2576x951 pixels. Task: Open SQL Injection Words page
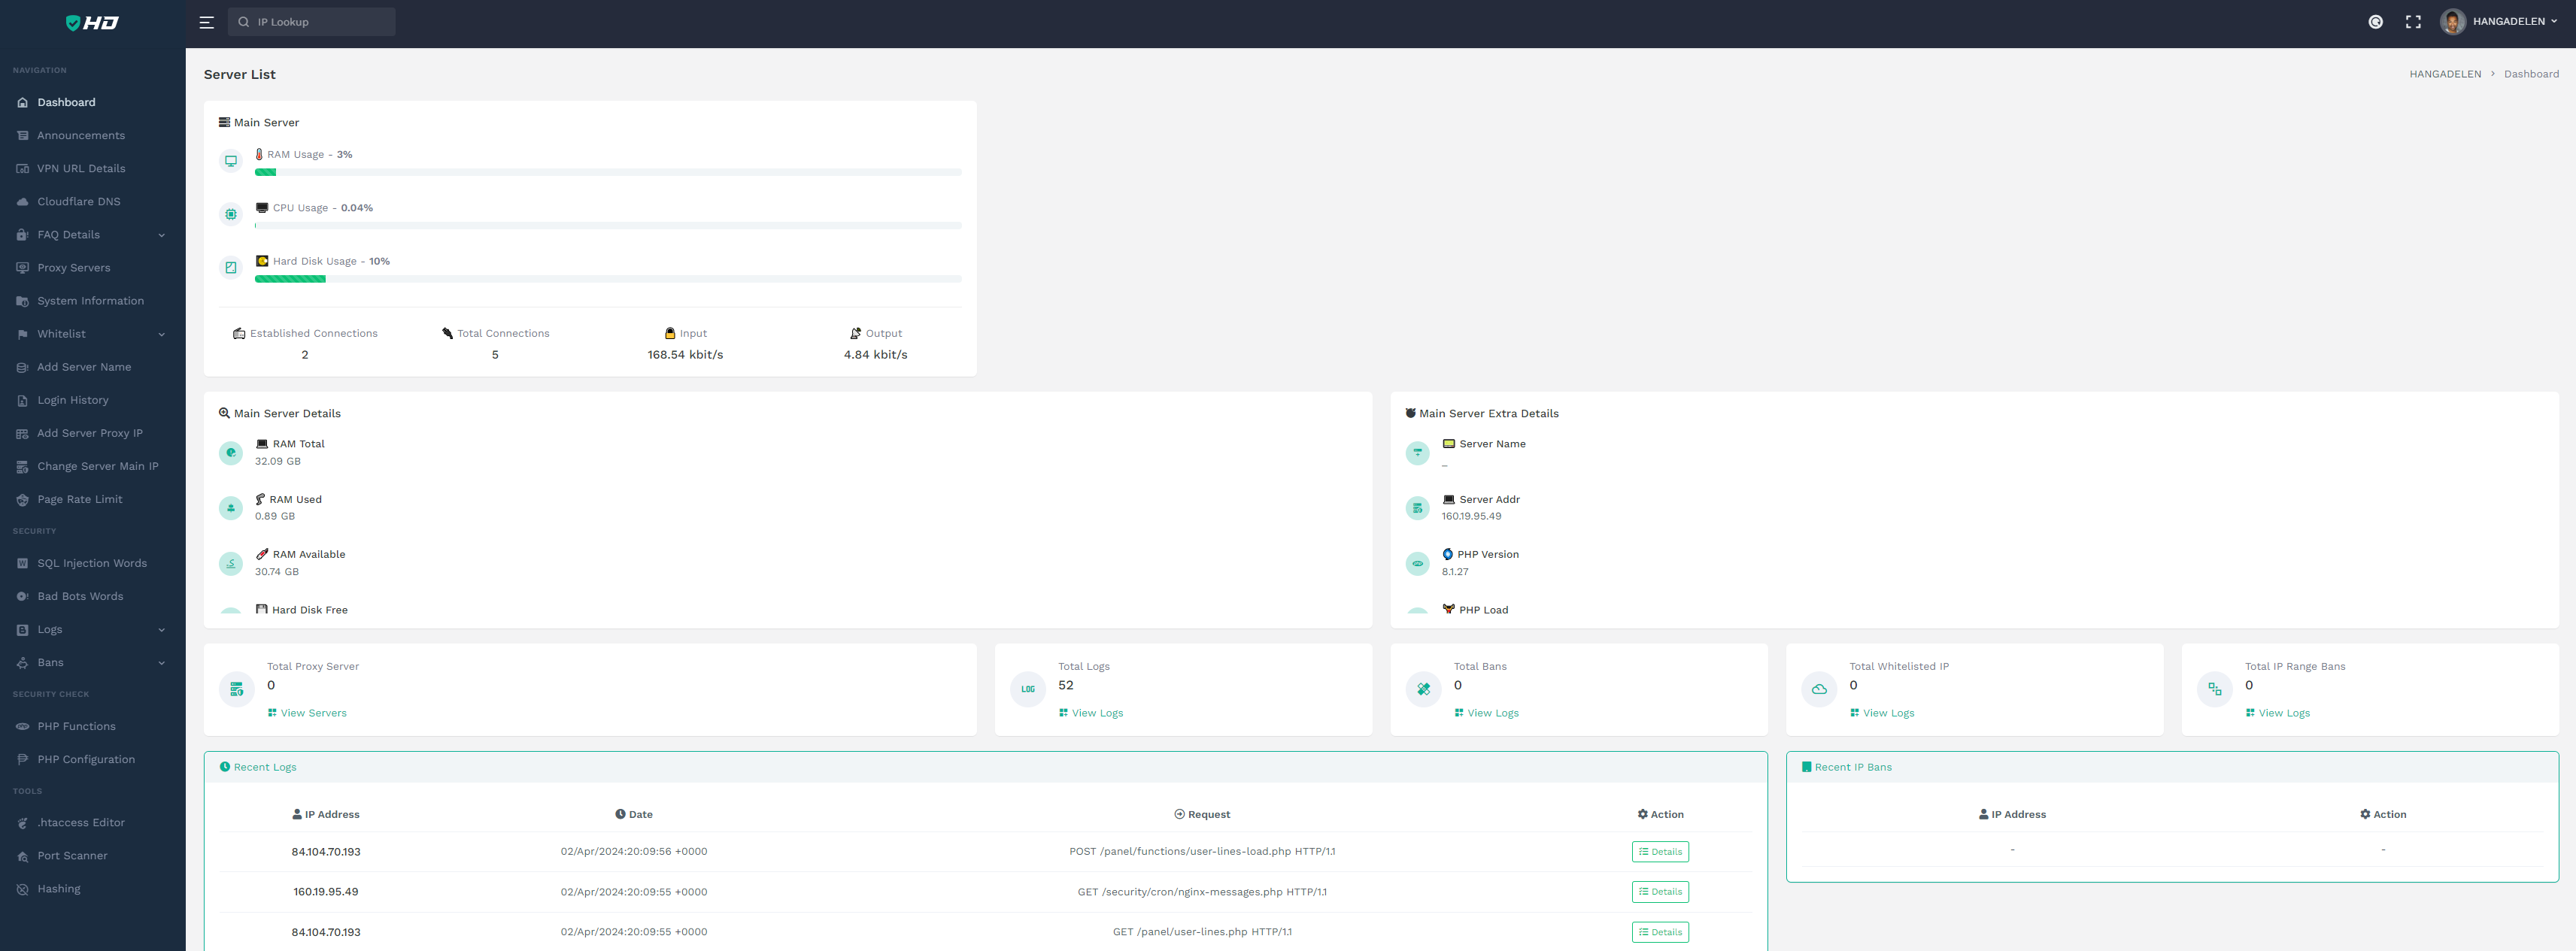92,564
